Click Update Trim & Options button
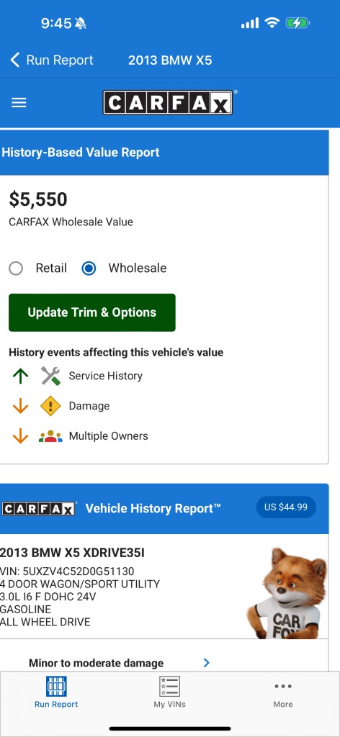The image size is (340, 737). pyautogui.click(x=92, y=312)
